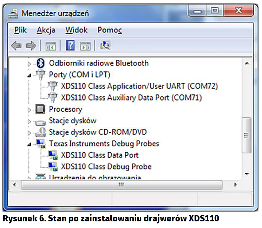
Task: Expand the Odbiorniki radiowe Bluetooth node
Action: 30,64
